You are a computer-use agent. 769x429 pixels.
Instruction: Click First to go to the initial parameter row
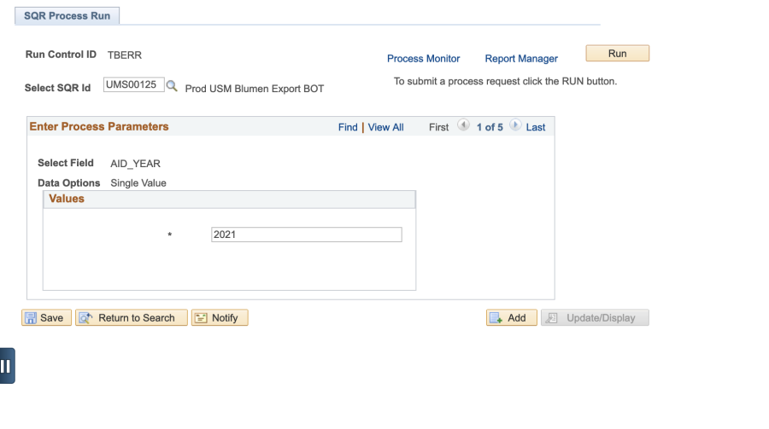(438, 127)
